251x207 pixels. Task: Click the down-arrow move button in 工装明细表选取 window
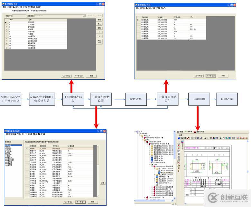(x=99, y=36)
